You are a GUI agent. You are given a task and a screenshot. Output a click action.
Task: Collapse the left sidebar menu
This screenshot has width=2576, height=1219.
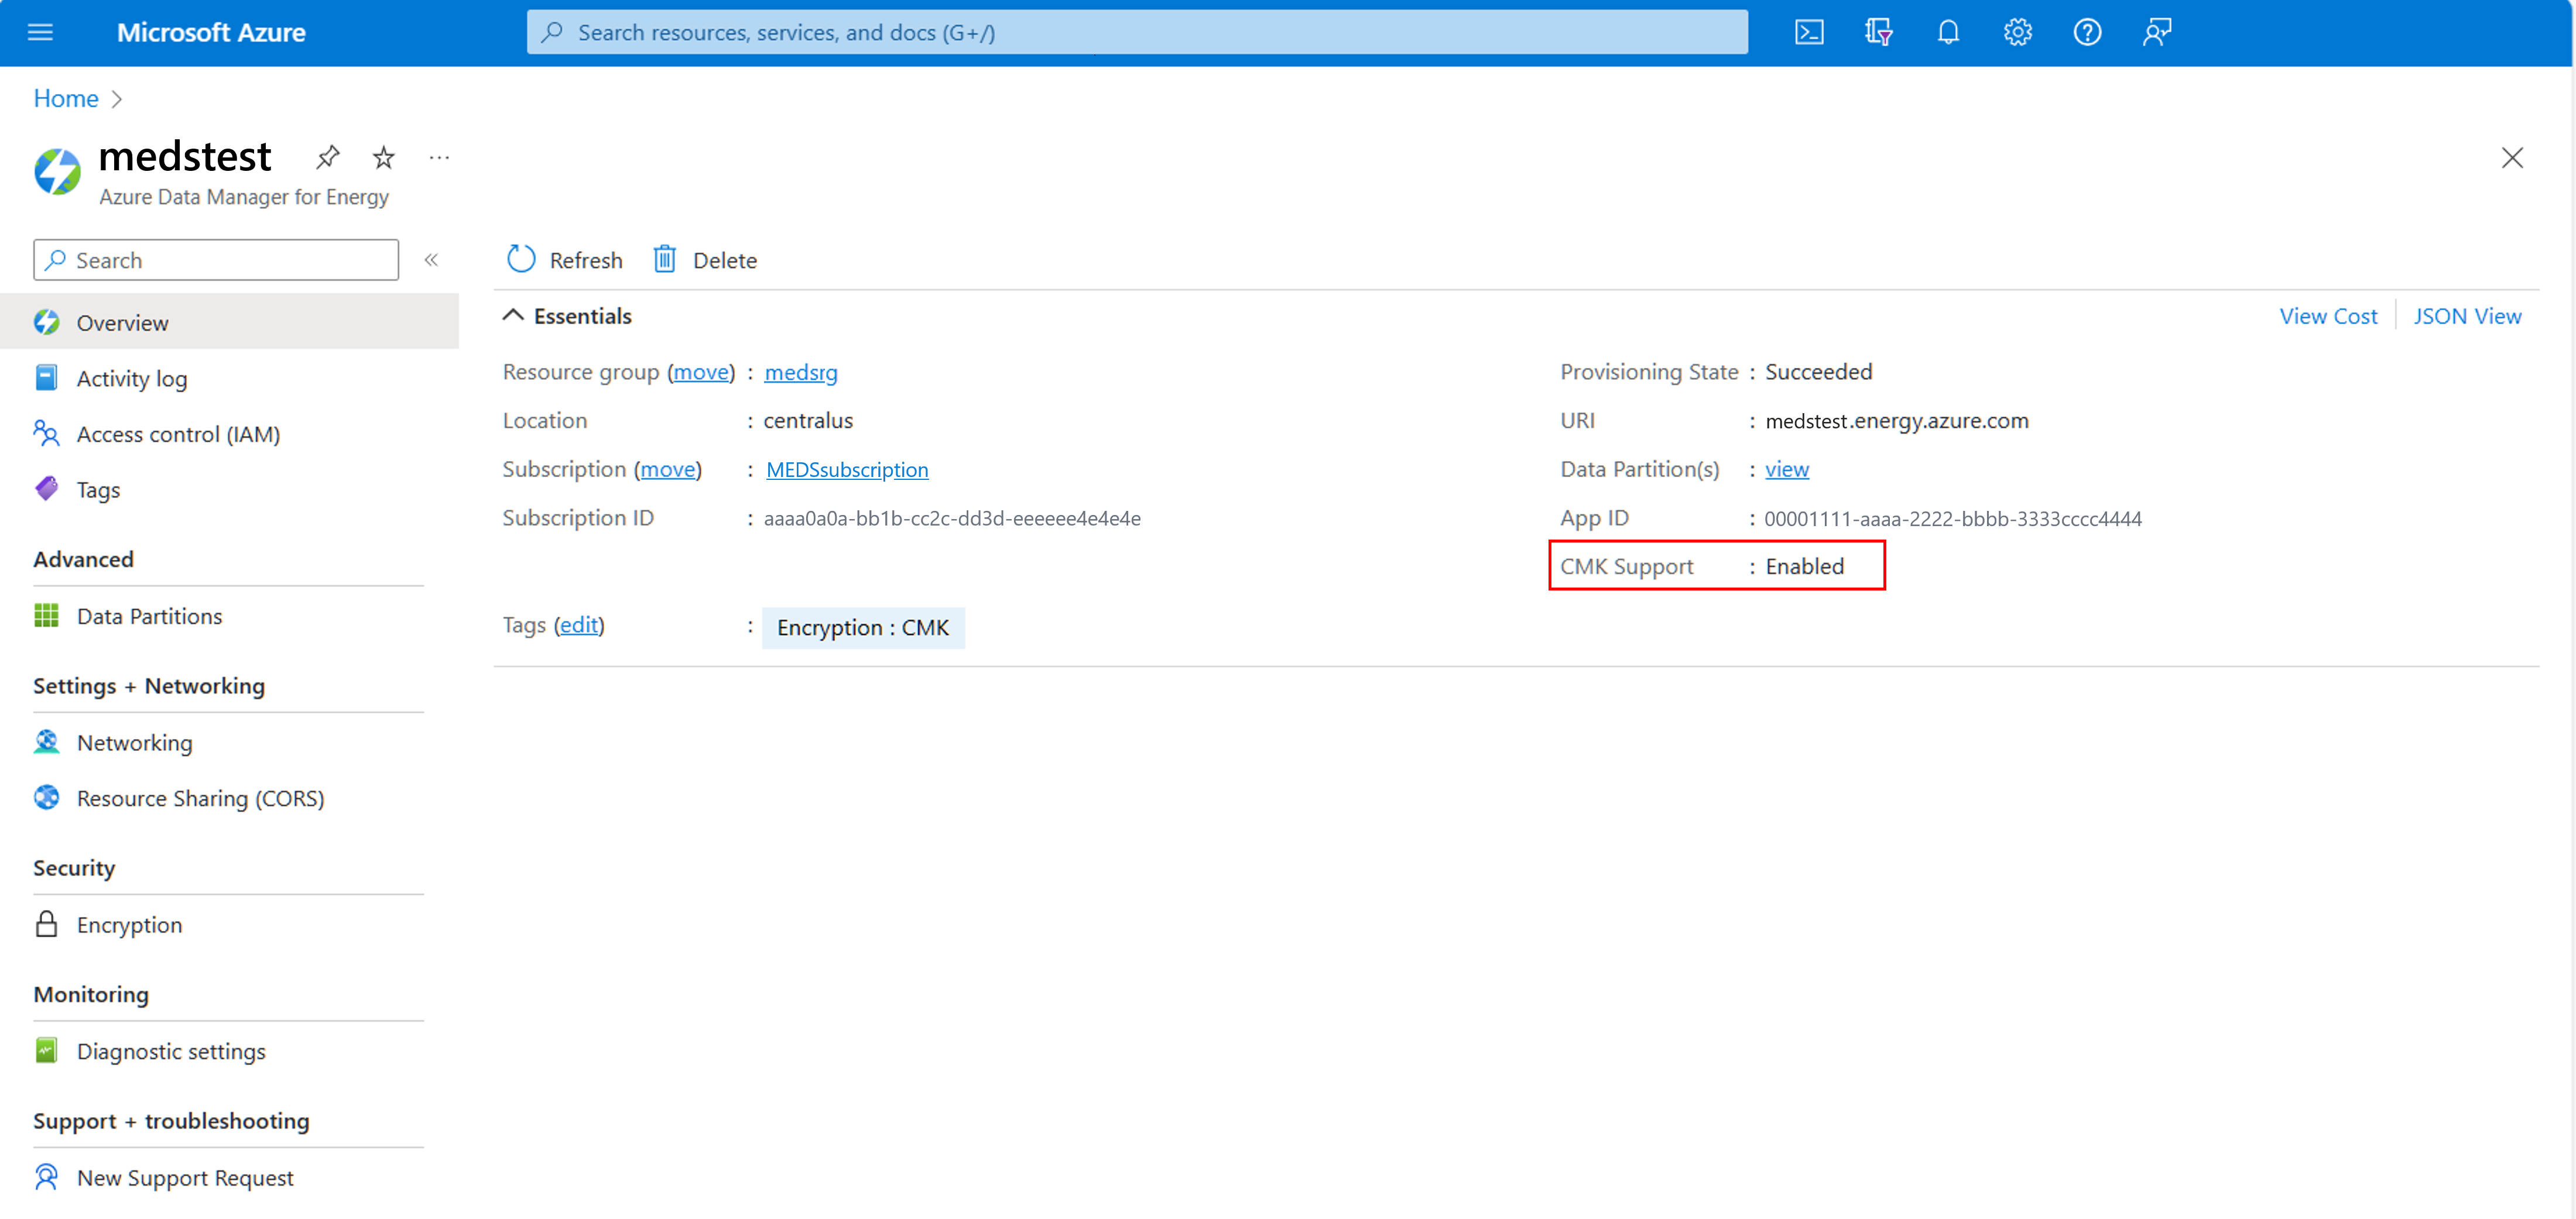[432, 259]
